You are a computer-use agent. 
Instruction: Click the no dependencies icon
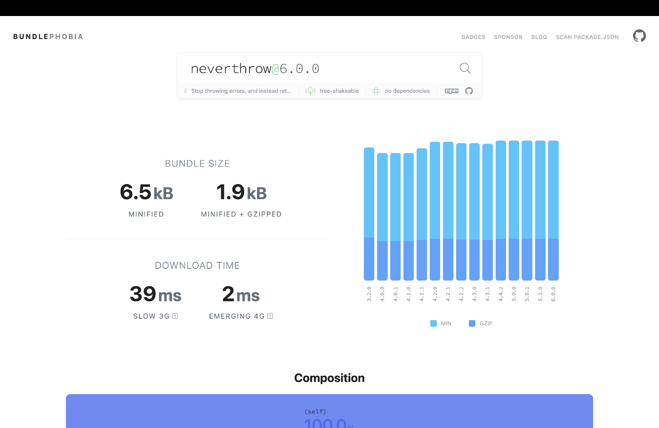coord(376,91)
